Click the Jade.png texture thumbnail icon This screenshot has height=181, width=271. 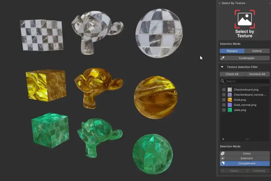(x=230, y=110)
